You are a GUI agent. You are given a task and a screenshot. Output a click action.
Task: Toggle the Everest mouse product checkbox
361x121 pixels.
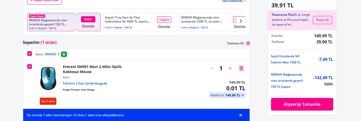[30, 66]
